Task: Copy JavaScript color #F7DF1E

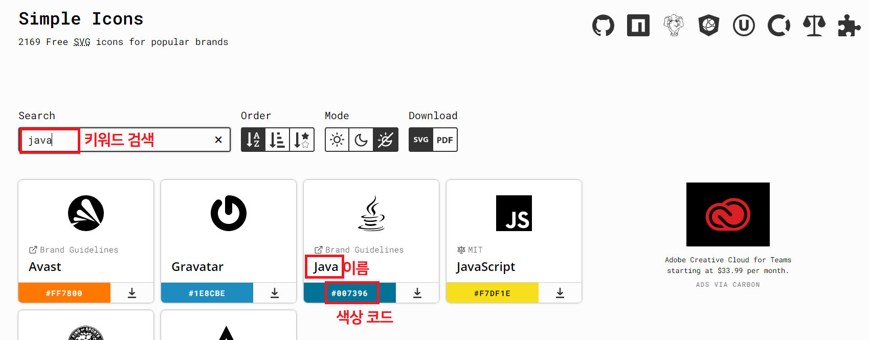Action: coord(493,293)
